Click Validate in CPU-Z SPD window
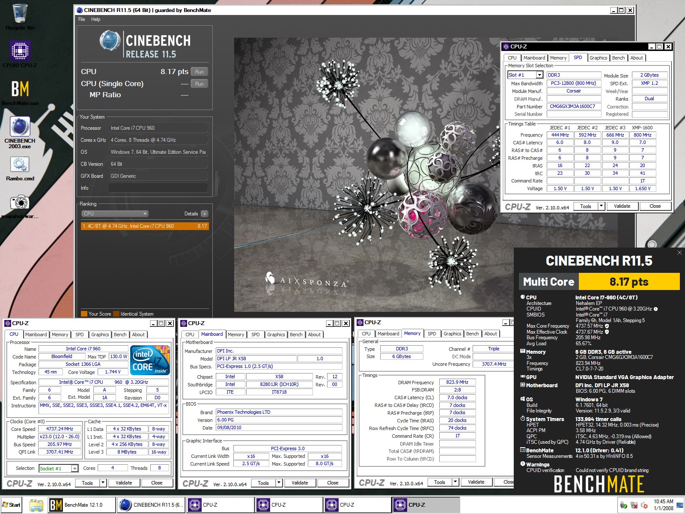Screen dimensions: 685x514 click(x=622, y=206)
